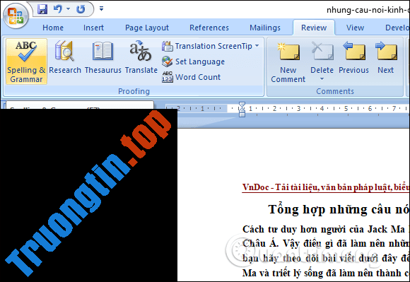The image size is (410, 282).
Task: Switch to the Insert tab
Action: click(x=93, y=28)
